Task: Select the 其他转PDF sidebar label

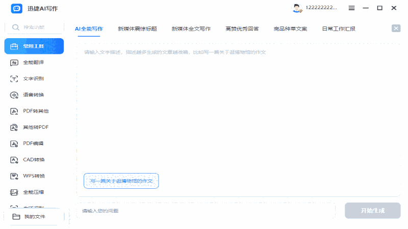Action: [36, 127]
